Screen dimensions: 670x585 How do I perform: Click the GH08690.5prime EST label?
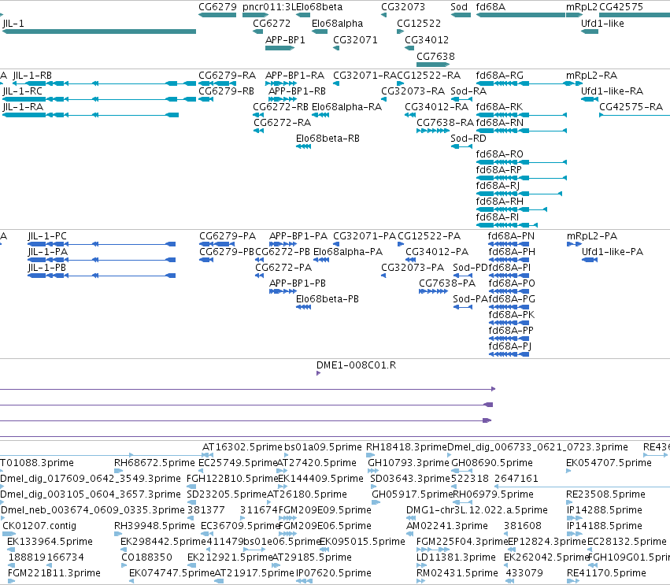coord(492,463)
